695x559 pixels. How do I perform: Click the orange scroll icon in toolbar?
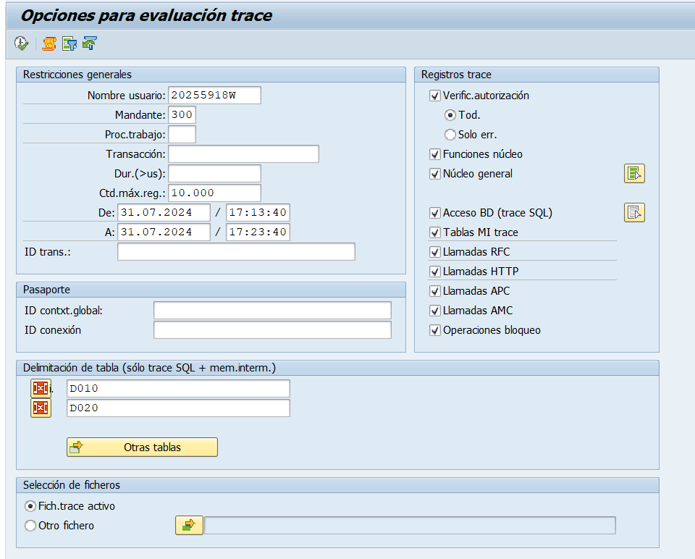point(49,44)
